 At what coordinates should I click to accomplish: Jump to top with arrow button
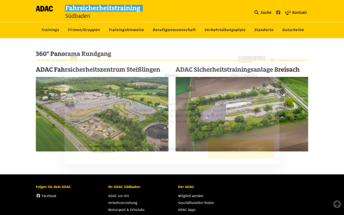coord(337,204)
